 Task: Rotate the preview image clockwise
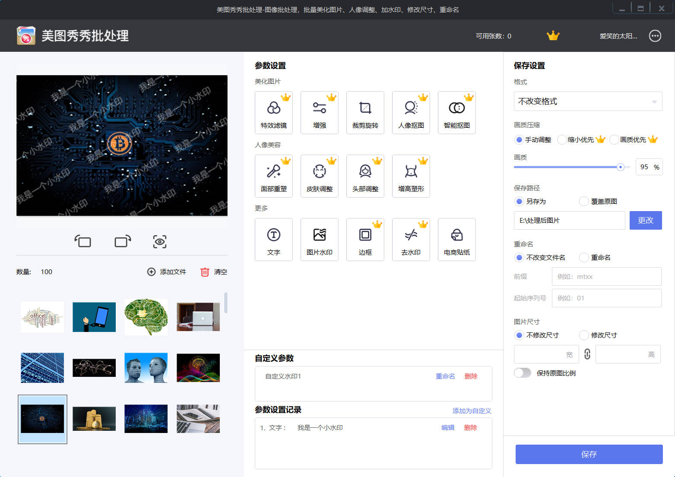(123, 241)
